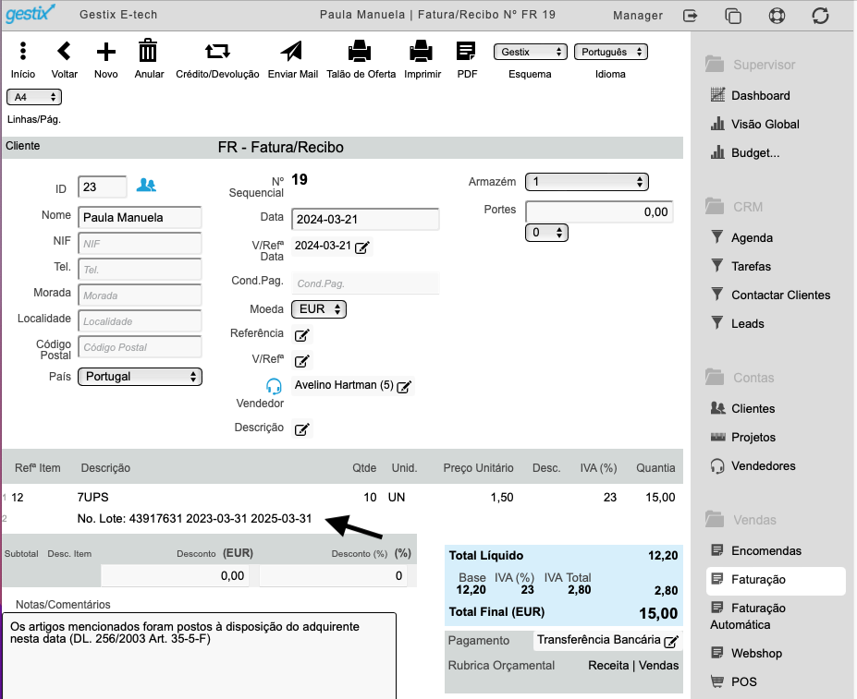The image size is (857, 699).
Task: Focus the Cond.Pag. input field
Action: 365,283
